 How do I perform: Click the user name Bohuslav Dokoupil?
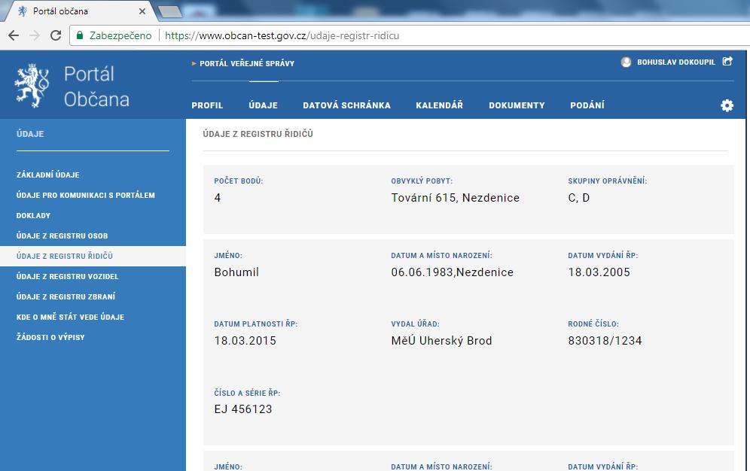coord(676,62)
